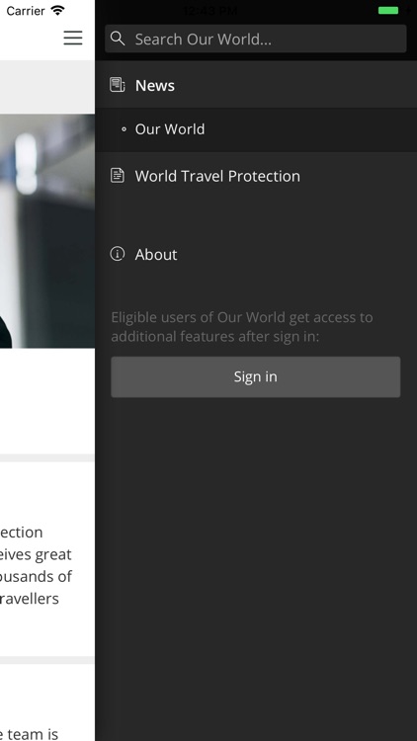Click the green battery indicator
This screenshot has height=741, width=417.
[388, 11]
